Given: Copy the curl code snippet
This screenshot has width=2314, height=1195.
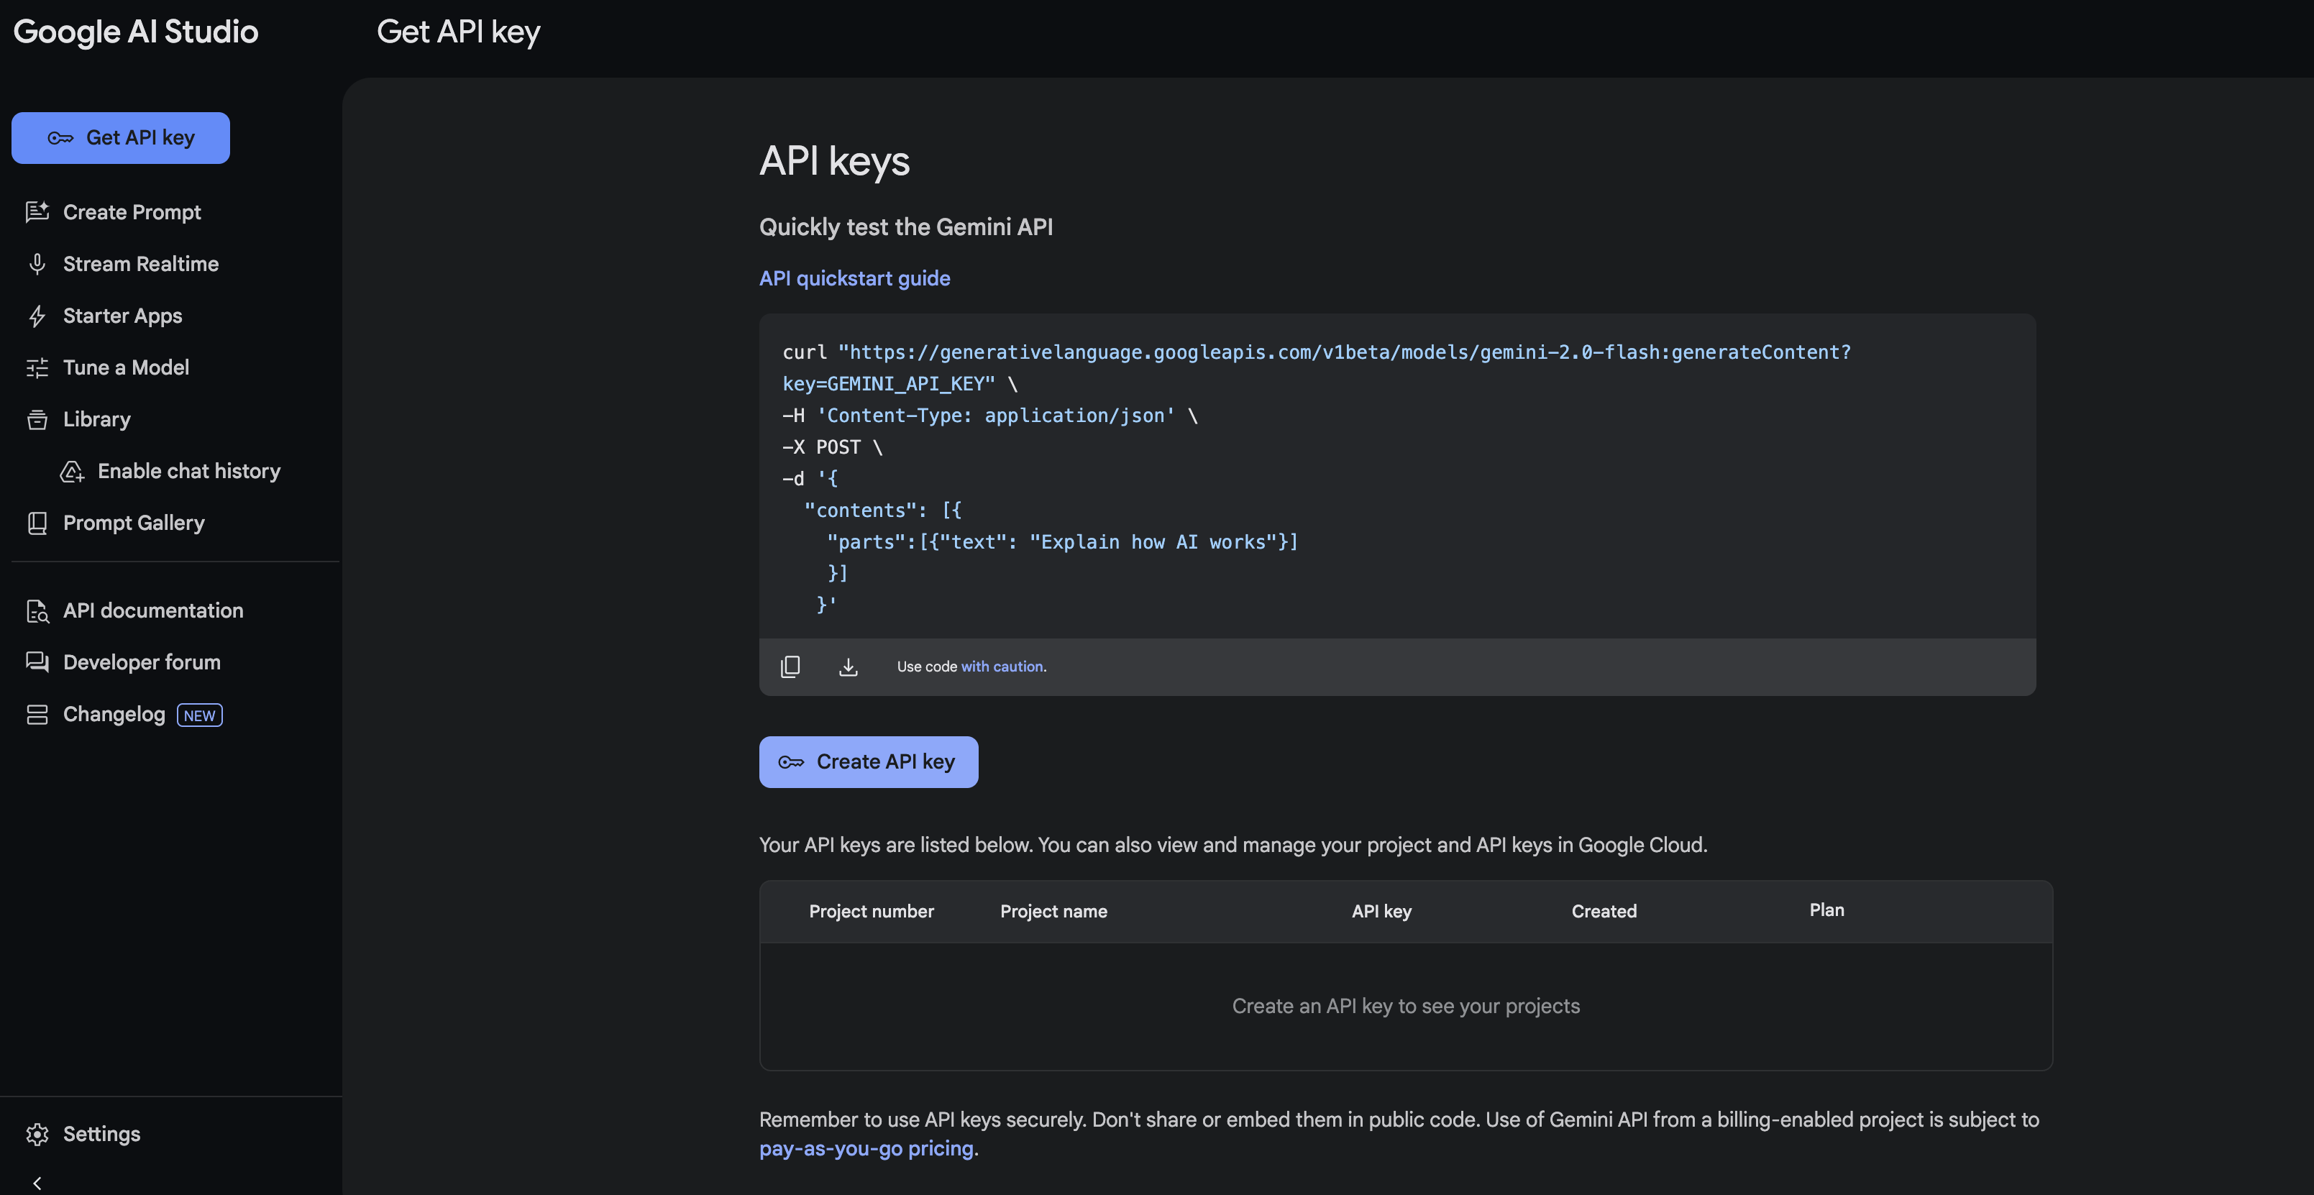Looking at the screenshot, I should (790, 666).
